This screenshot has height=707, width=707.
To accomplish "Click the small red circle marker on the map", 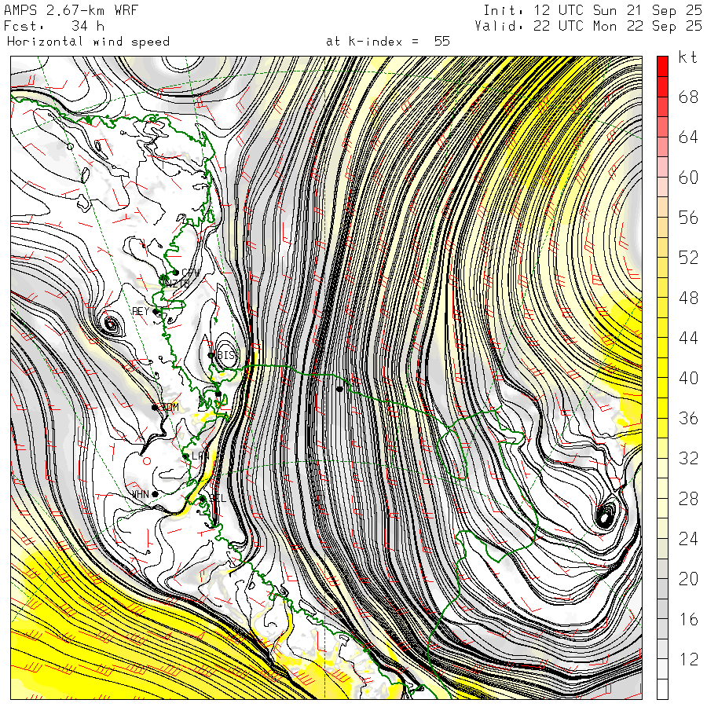I will (147, 461).
